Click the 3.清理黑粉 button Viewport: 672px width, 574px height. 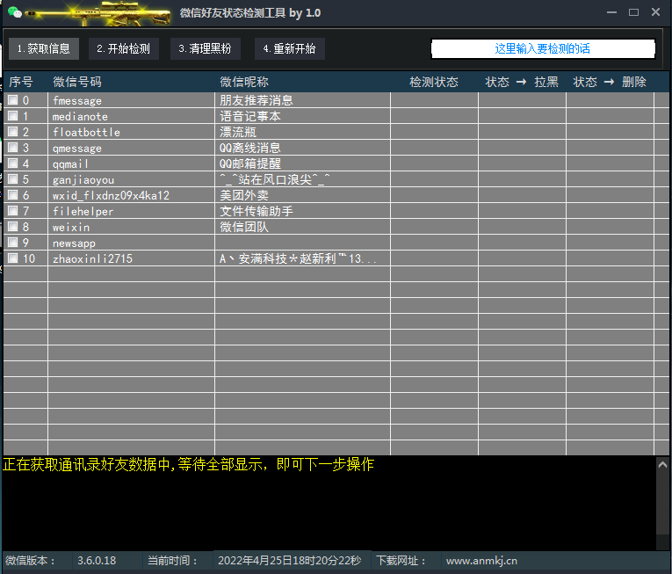(206, 49)
